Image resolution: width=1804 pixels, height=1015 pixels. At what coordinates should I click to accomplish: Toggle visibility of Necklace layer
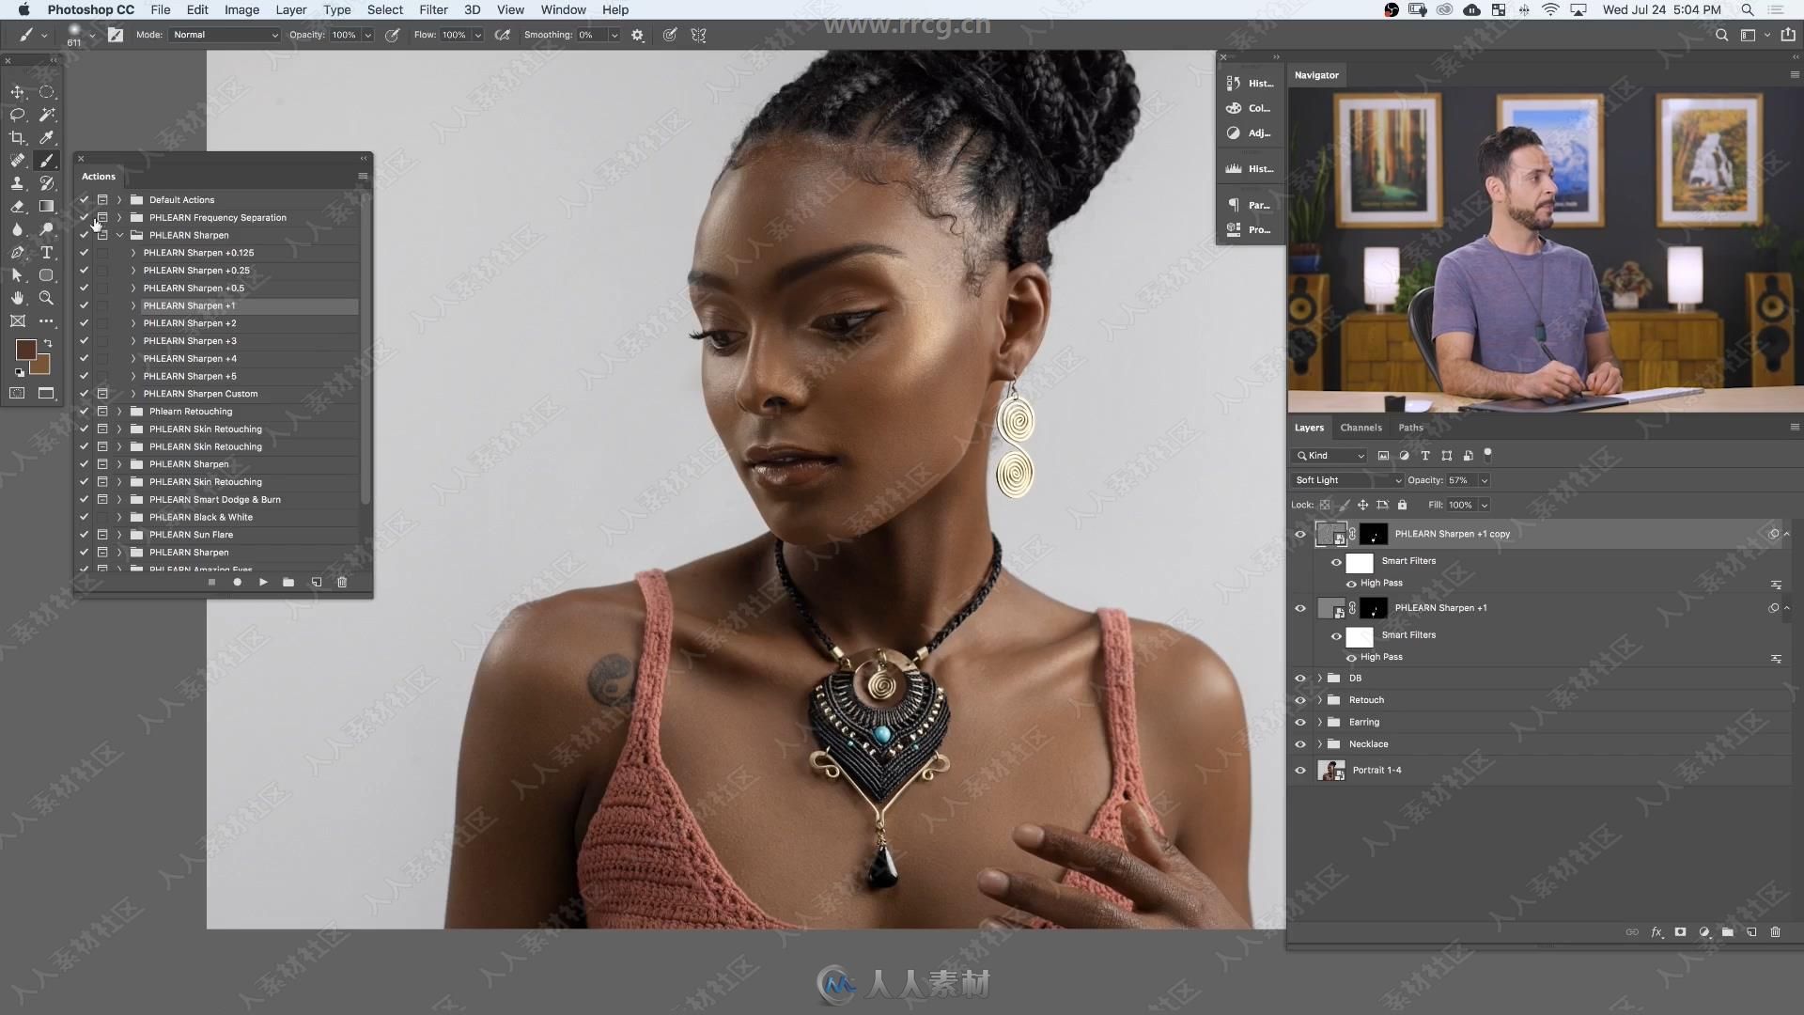1299,743
